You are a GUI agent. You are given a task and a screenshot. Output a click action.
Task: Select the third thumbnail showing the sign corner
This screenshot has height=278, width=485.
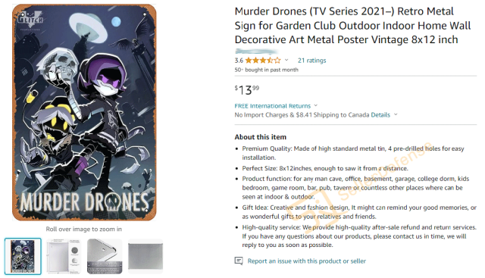coord(105,256)
